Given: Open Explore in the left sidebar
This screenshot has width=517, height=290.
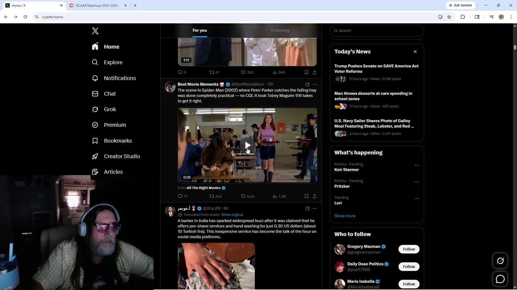Looking at the screenshot, I should [107, 62].
